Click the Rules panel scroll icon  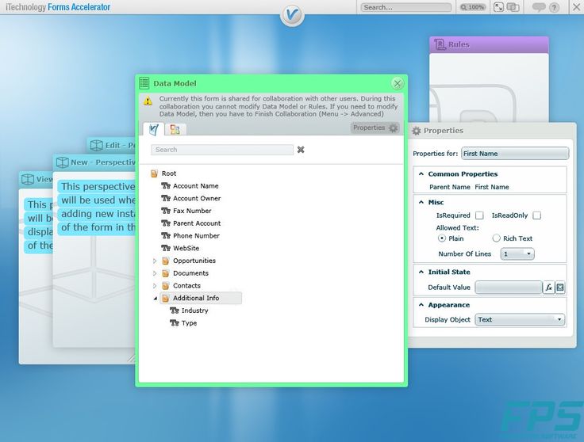(440, 44)
